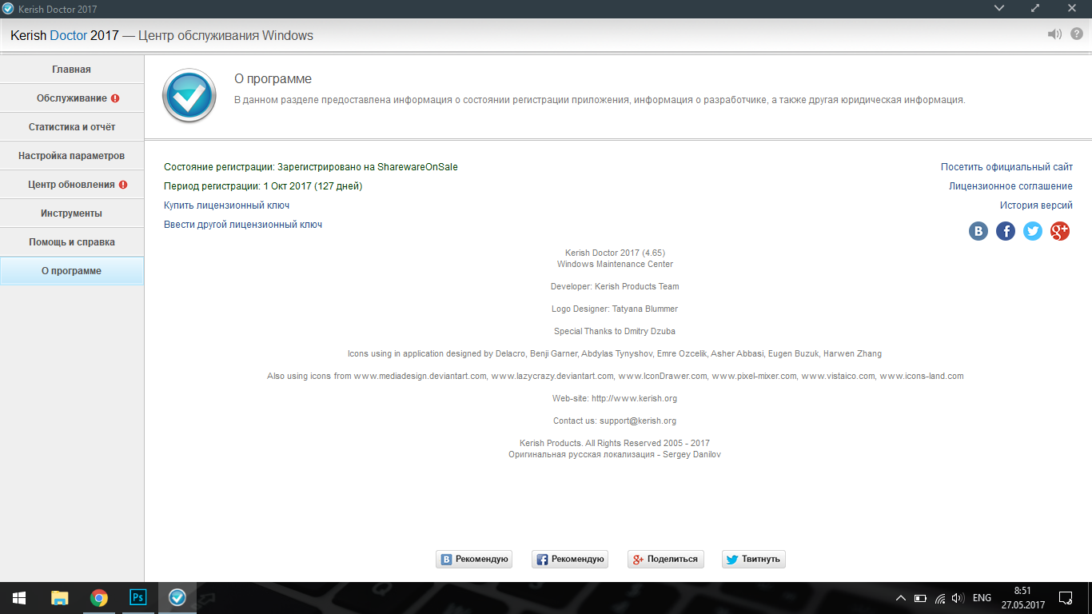Open the Twitter social page icon
1092x614 pixels.
[1033, 231]
